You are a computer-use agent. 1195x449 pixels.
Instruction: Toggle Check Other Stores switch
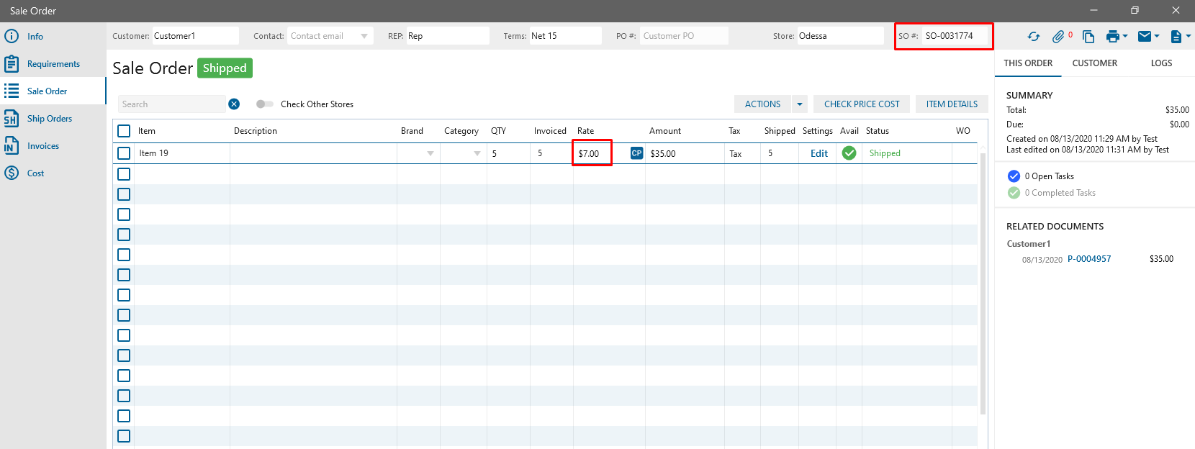(x=264, y=104)
